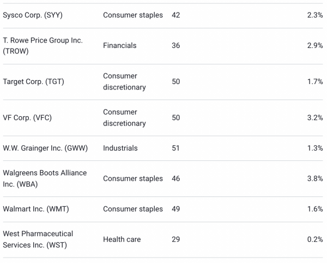This screenshot has height=263, width=327.
Task: Select the Health care sector cell
Action: [x=122, y=239]
